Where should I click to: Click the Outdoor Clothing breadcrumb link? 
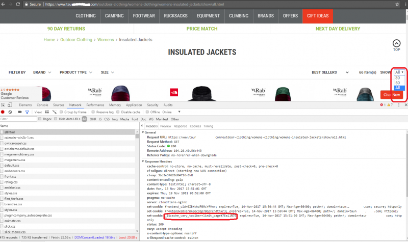76,40
